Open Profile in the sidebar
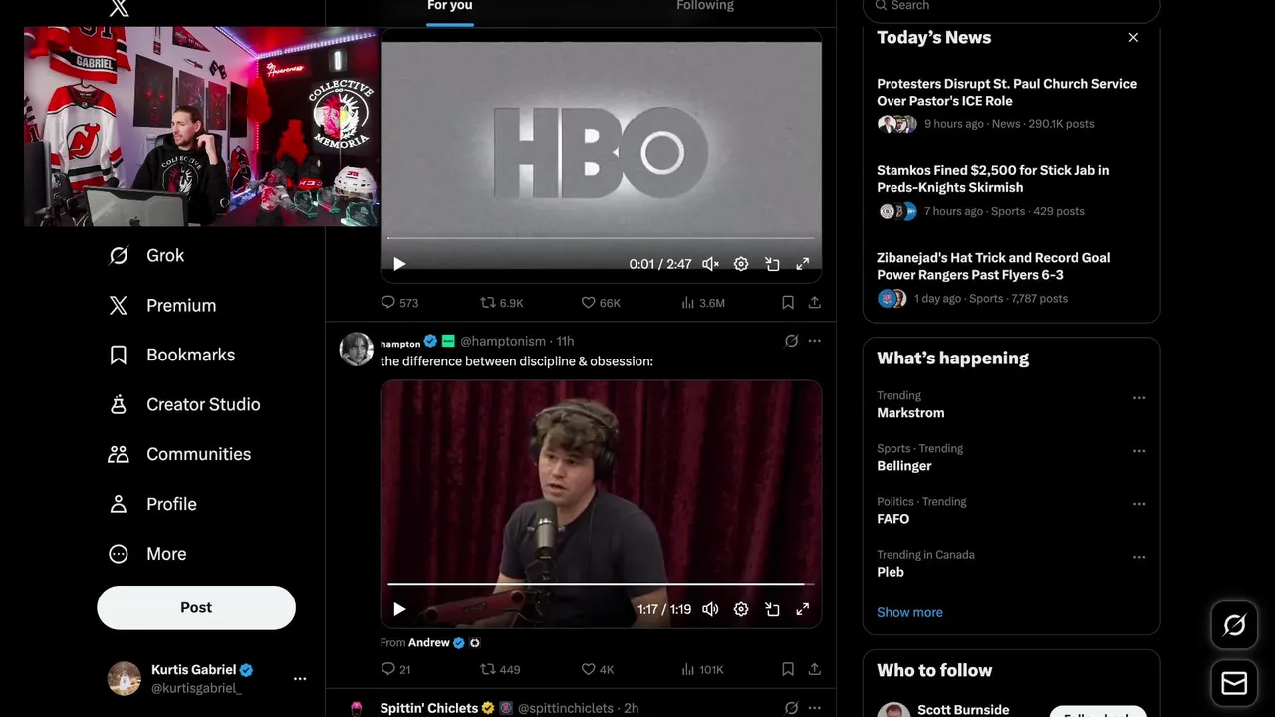1275x717 pixels. click(x=152, y=504)
